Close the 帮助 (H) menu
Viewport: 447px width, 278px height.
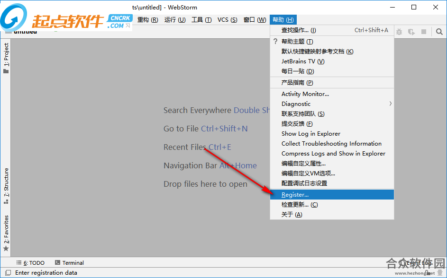click(x=283, y=19)
